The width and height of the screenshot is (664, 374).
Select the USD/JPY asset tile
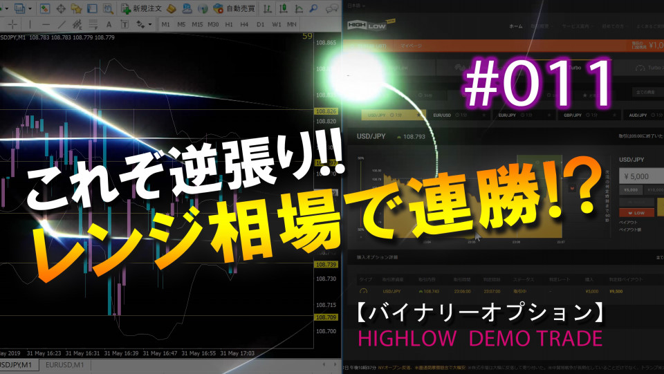[393, 115]
